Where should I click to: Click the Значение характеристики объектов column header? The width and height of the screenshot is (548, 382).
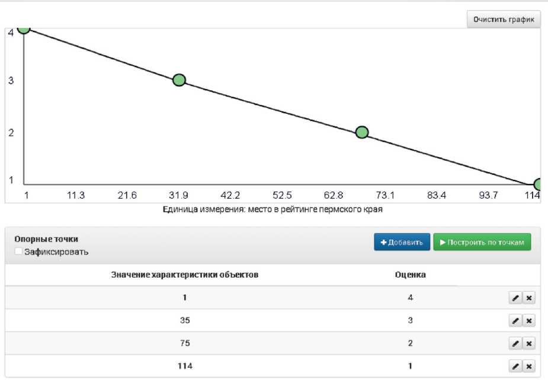click(x=185, y=275)
